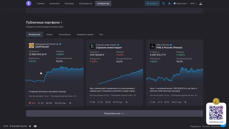Expand Публичные портфели heading chevron
229x129 pixels.
click(x=62, y=23)
